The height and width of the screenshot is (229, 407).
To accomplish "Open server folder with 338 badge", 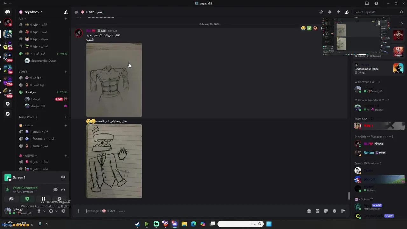I will click(x=8, y=57).
